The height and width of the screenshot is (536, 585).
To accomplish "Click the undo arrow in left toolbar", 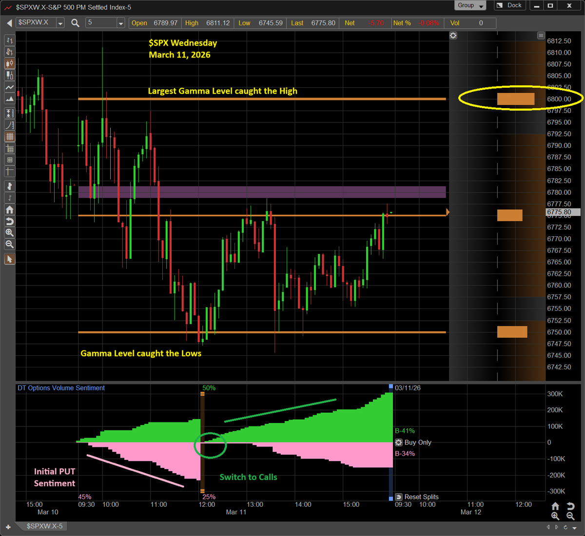I will point(9,221).
